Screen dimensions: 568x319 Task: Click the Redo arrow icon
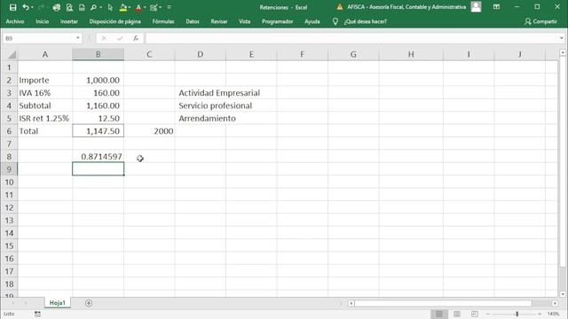[42, 7]
